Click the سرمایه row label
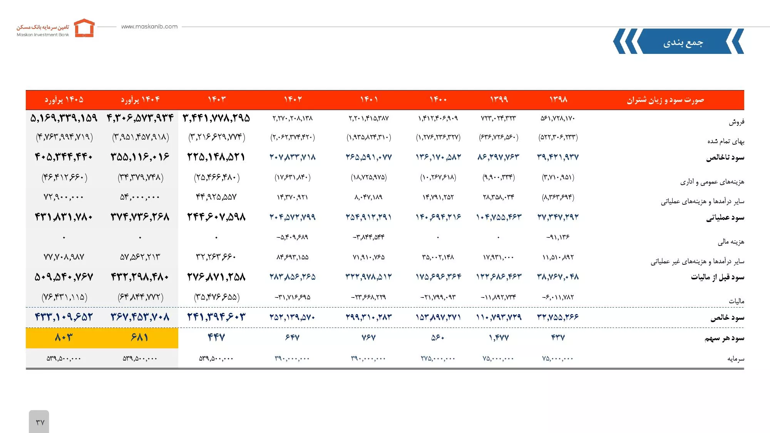This screenshot has height=433, width=770. click(736, 359)
